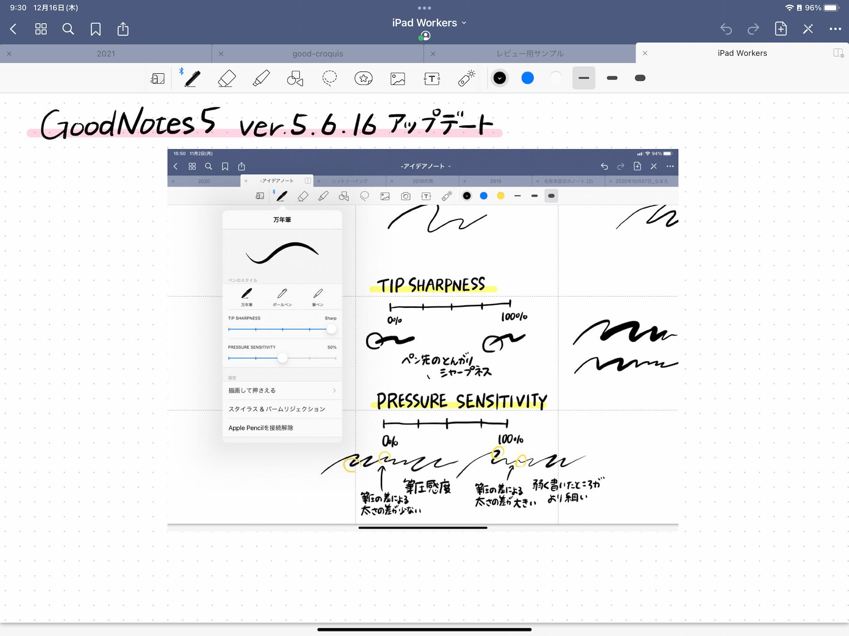Toggle read-only mode pen-cross icon
The image size is (849, 636).
808,29
